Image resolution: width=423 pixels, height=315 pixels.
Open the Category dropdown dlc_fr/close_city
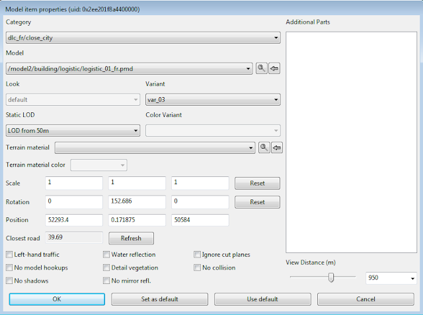coord(143,38)
